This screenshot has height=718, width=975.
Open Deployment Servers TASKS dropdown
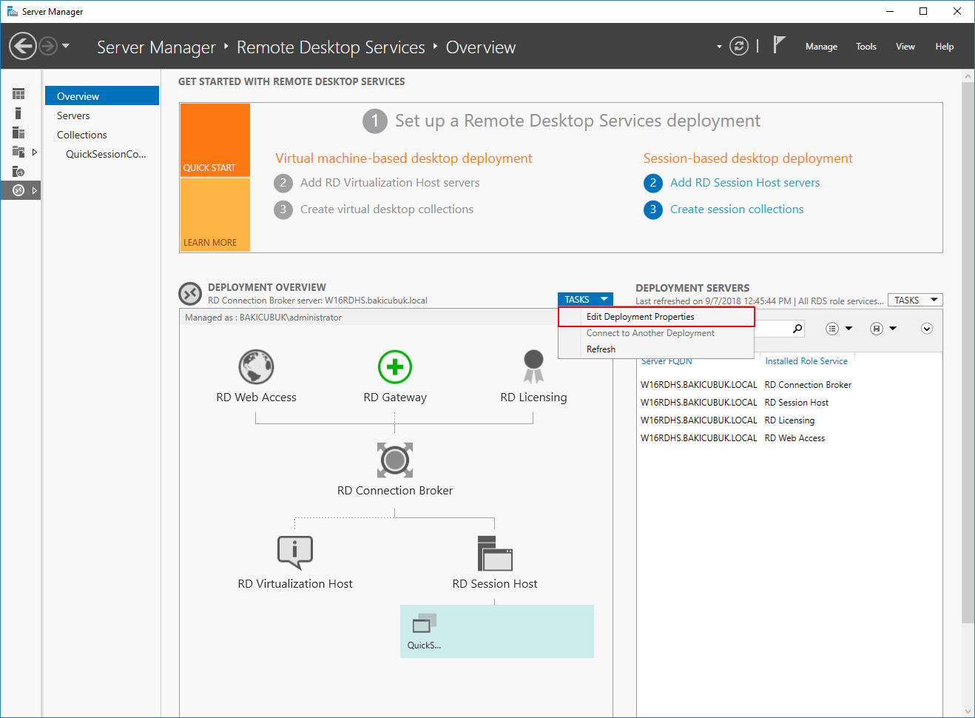[915, 300]
